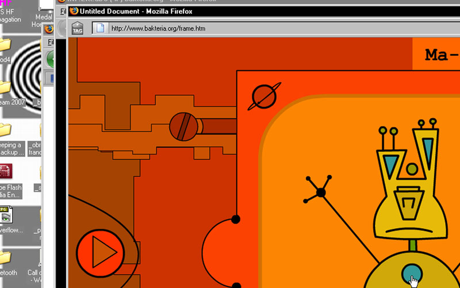Screen dimensions: 460x288
Task: Click the green back button in the background Firefox window
Action: coord(51,59)
